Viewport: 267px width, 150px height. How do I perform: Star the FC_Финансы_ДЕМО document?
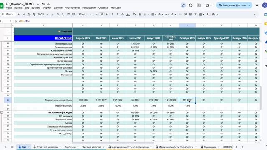[x=38, y=4]
